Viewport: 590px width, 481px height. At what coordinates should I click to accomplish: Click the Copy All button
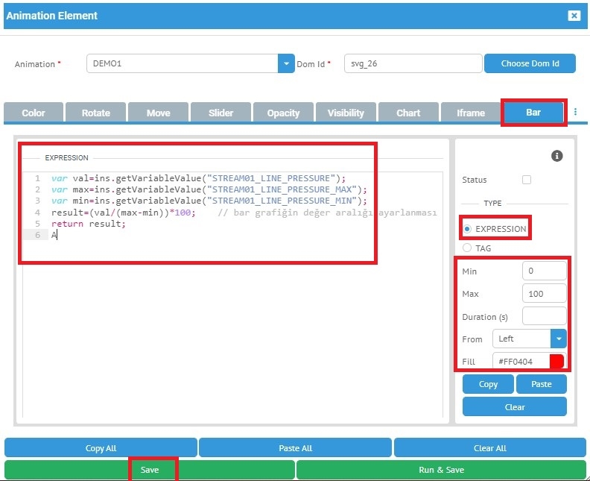[x=101, y=448]
